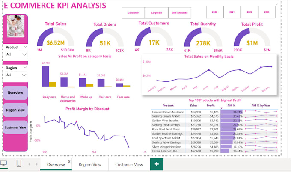Sort table by Profit column header
This screenshot has height=172, width=291.
(x=211, y=106)
